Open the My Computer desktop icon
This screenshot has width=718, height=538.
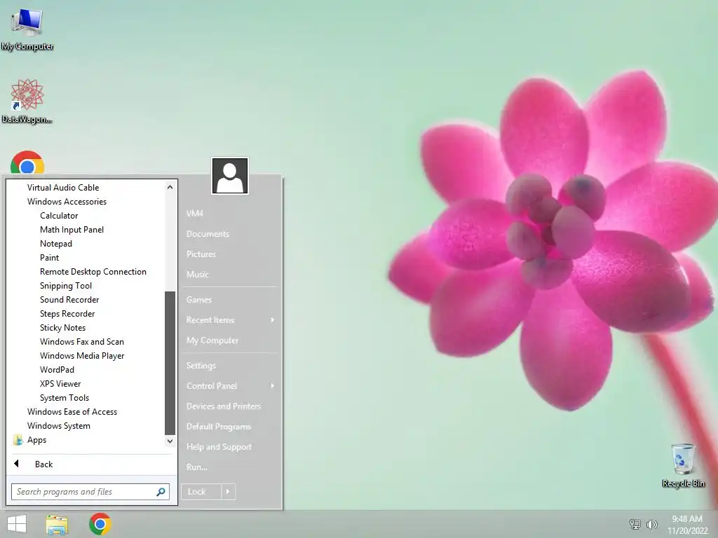click(x=27, y=29)
